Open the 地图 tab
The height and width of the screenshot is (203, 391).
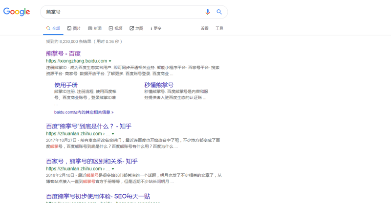(x=136, y=28)
